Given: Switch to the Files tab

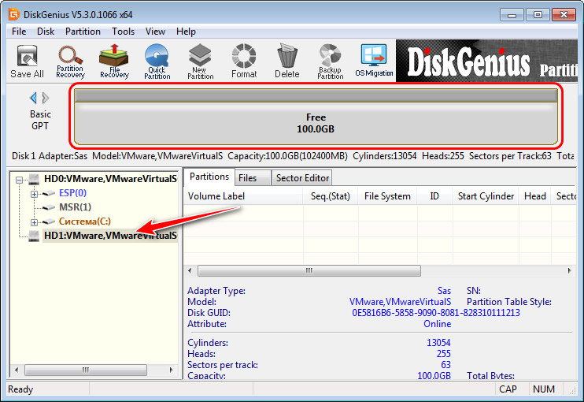Looking at the screenshot, I should tap(252, 178).
